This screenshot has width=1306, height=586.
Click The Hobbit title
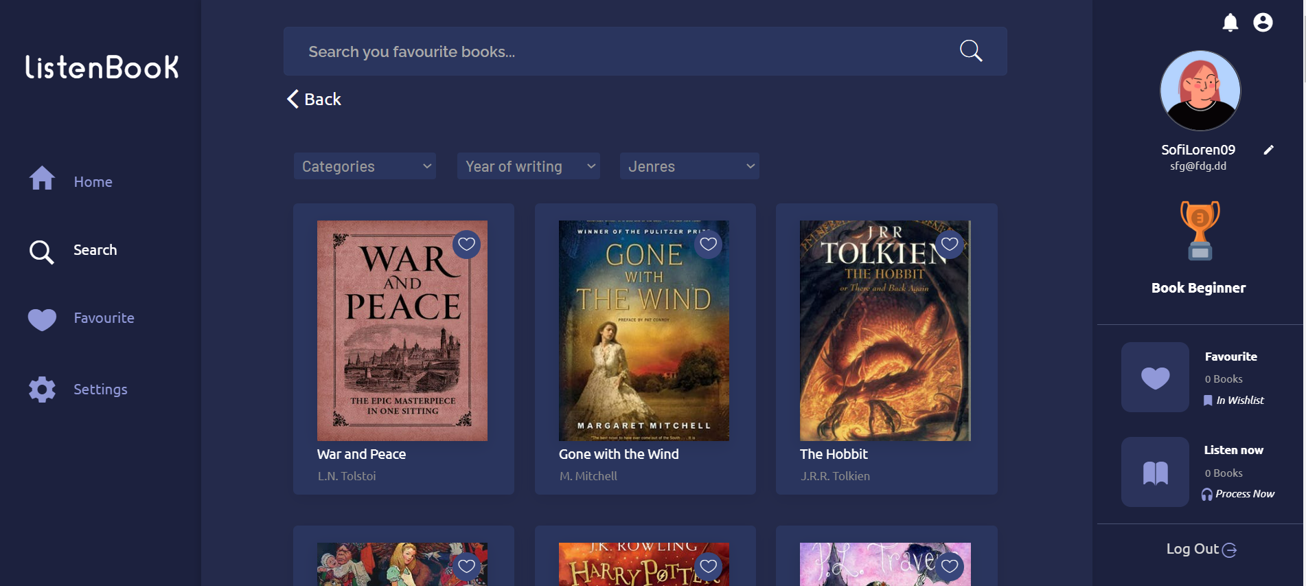[x=834, y=454]
